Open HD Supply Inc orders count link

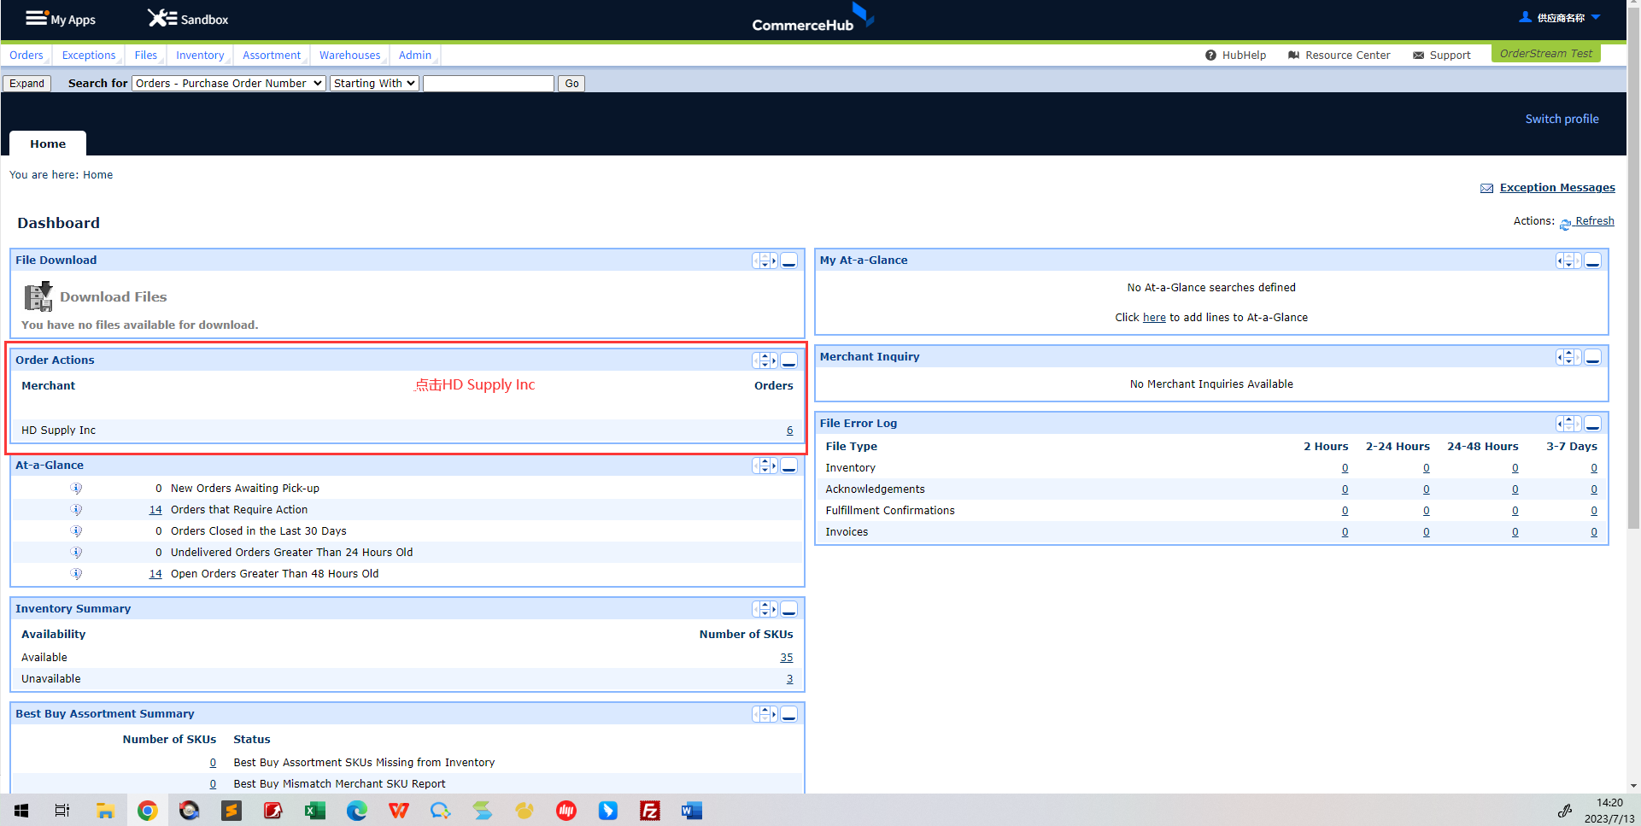[789, 431]
